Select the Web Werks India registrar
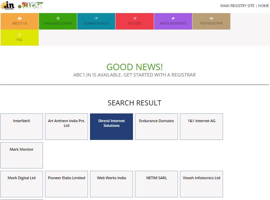This screenshot has height=200, width=270. [111, 184]
